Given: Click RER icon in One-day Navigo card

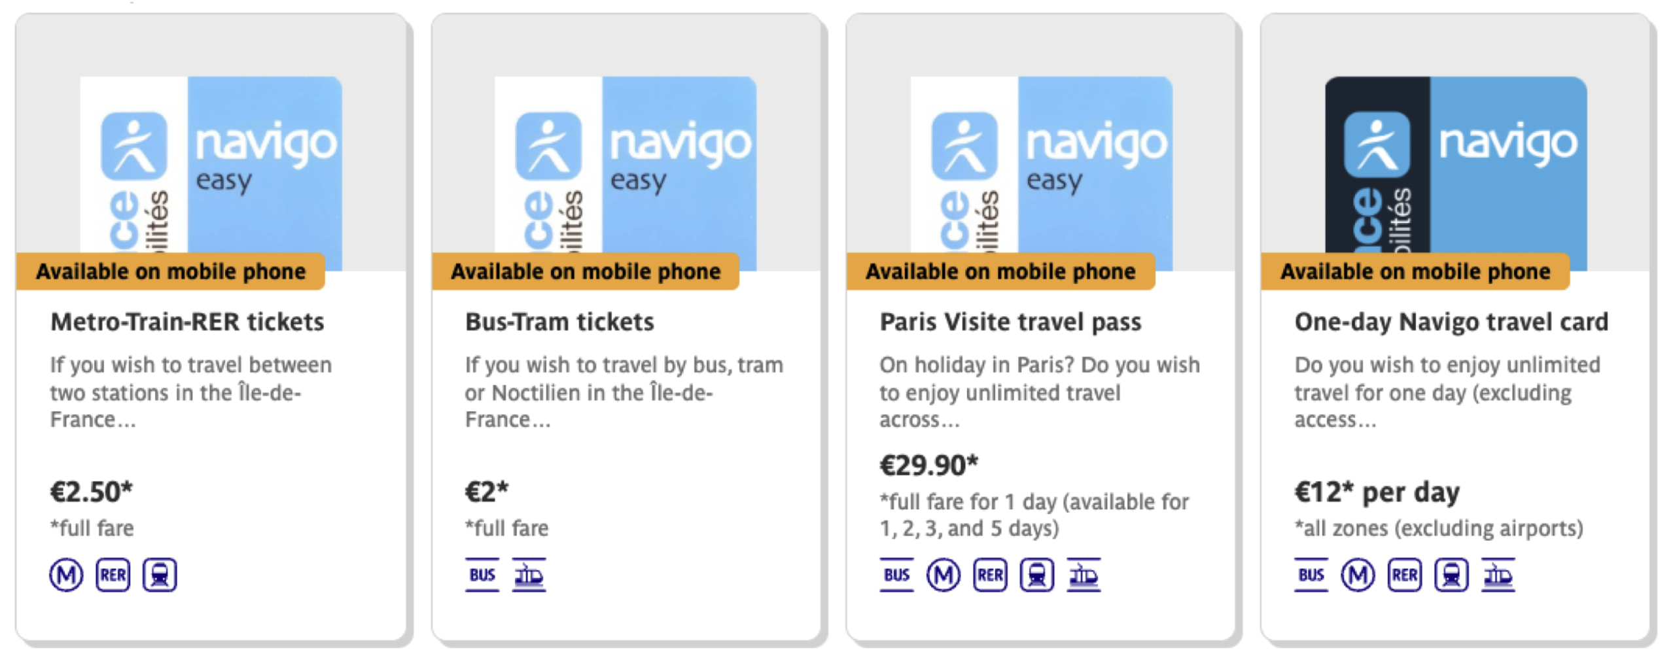Looking at the screenshot, I should coord(1405,575).
